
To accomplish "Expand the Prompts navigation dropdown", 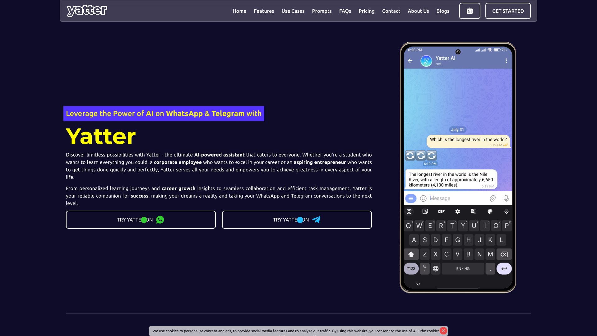I will pyautogui.click(x=322, y=11).
